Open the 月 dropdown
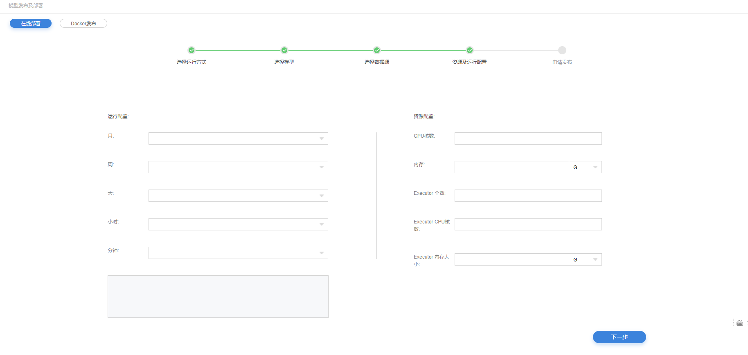 238,138
